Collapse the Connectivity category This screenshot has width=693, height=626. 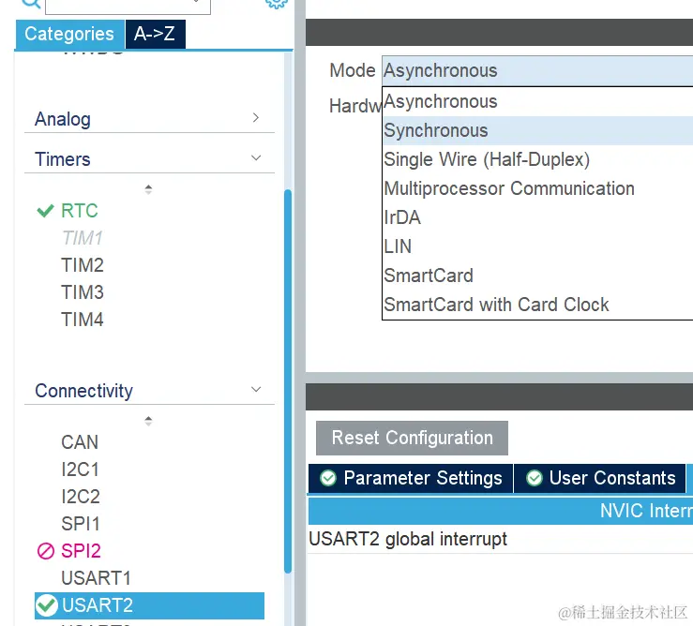pyautogui.click(x=149, y=391)
